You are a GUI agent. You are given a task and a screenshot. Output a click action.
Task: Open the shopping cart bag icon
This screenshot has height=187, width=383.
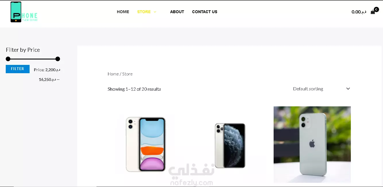pos(373,12)
